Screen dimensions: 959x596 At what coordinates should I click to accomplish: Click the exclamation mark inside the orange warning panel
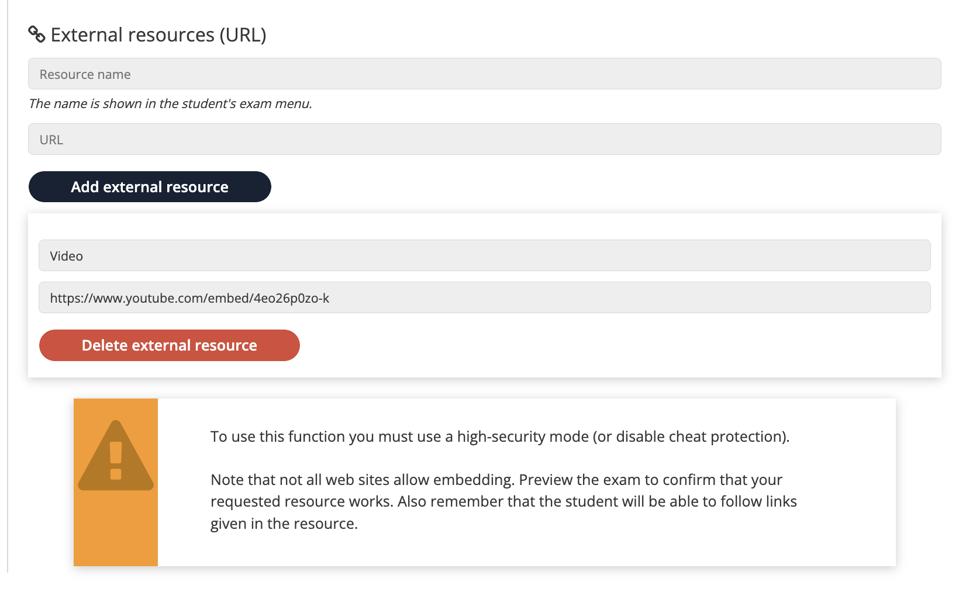pos(115,467)
